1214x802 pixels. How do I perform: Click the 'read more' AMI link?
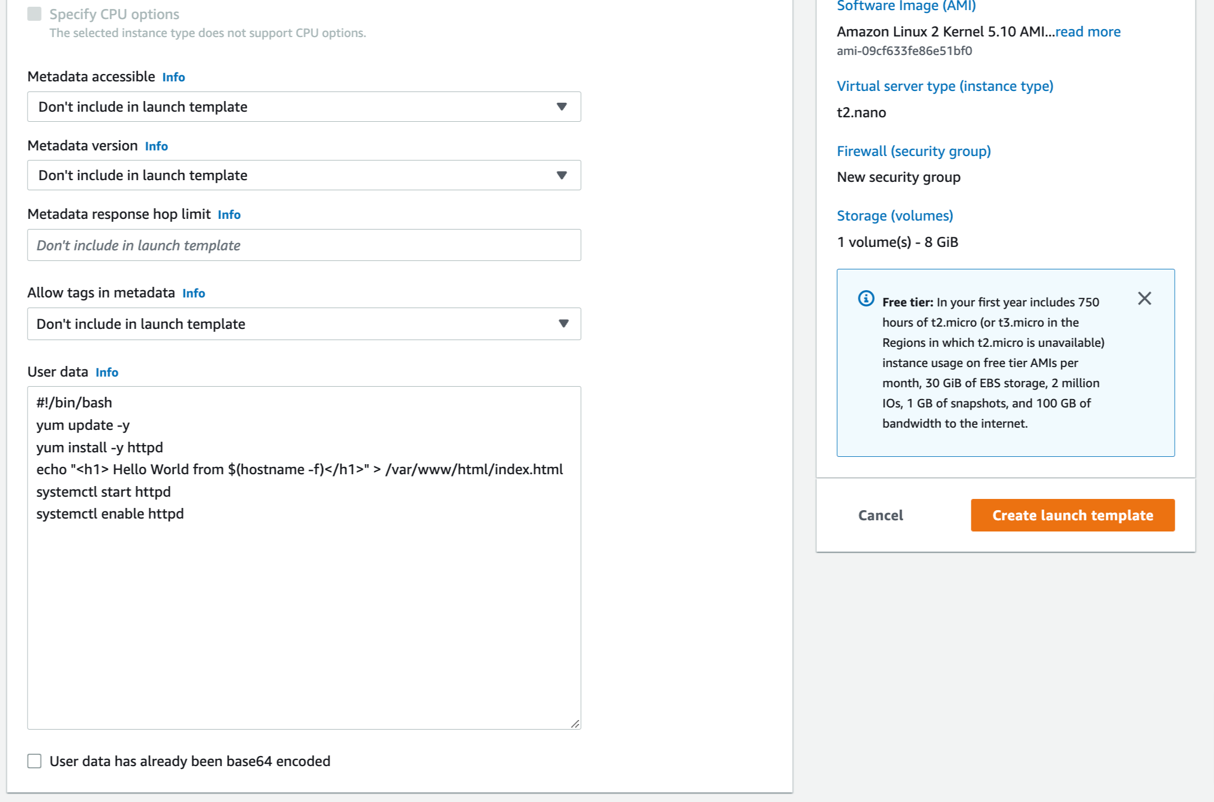1088,31
